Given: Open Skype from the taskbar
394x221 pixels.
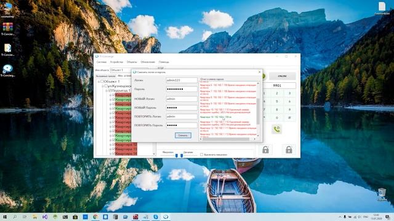Looking at the screenshot, I should tap(156, 217).
